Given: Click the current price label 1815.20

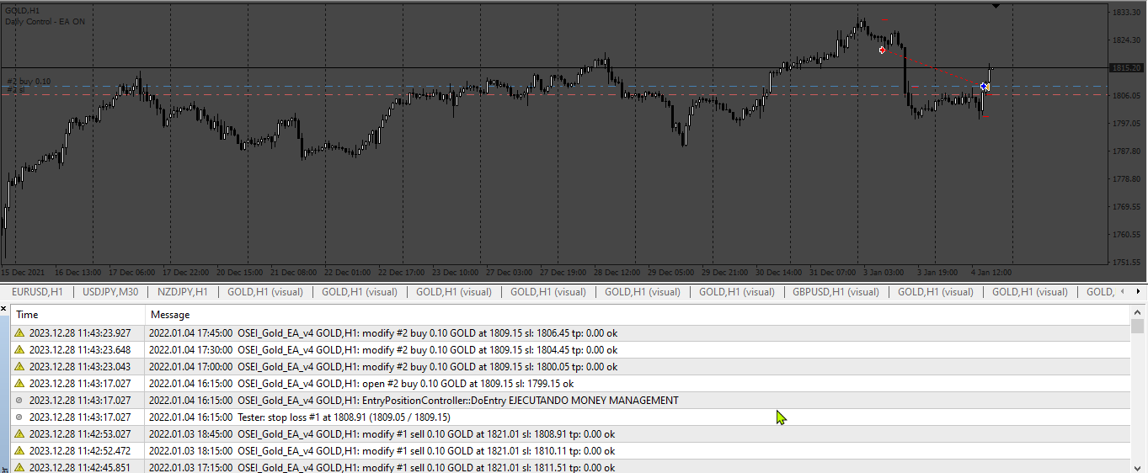Looking at the screenshot, I should (x=1125, y=68).
